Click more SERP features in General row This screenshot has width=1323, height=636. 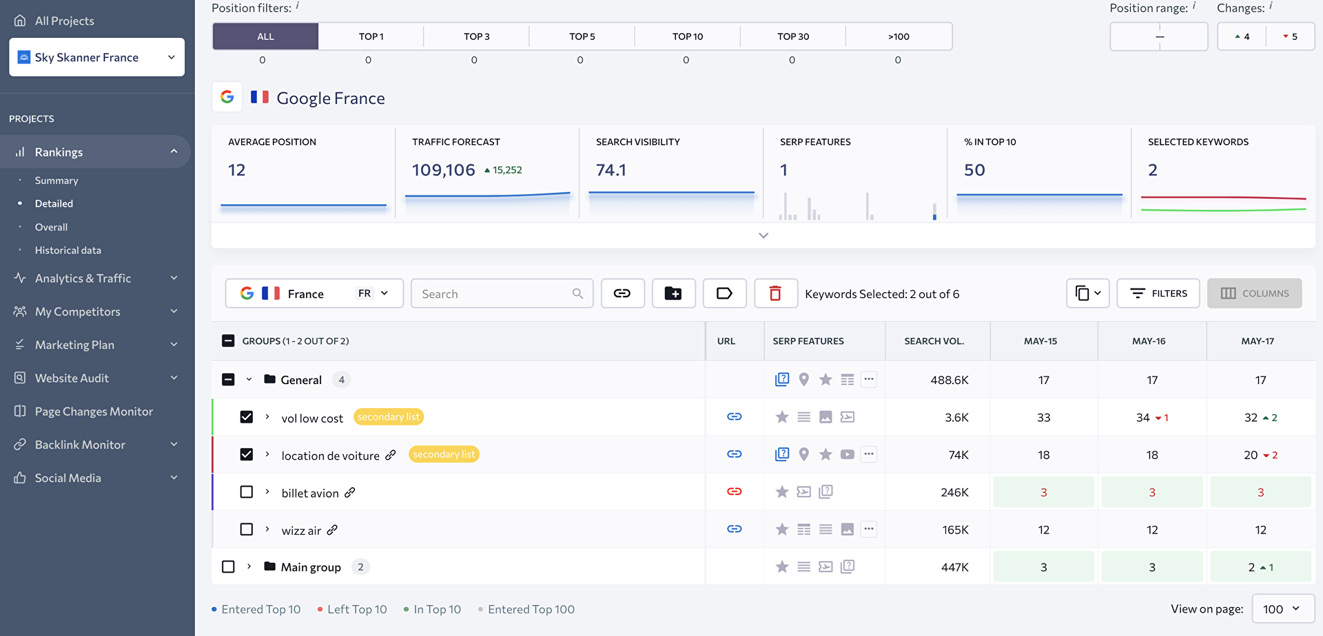point(869,379)
